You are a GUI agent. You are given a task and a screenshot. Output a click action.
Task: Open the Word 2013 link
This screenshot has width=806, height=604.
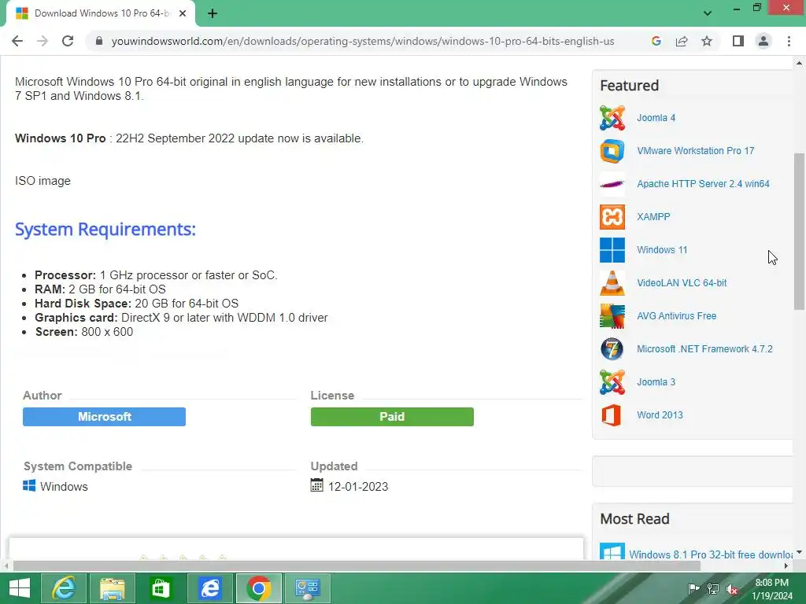660,415
